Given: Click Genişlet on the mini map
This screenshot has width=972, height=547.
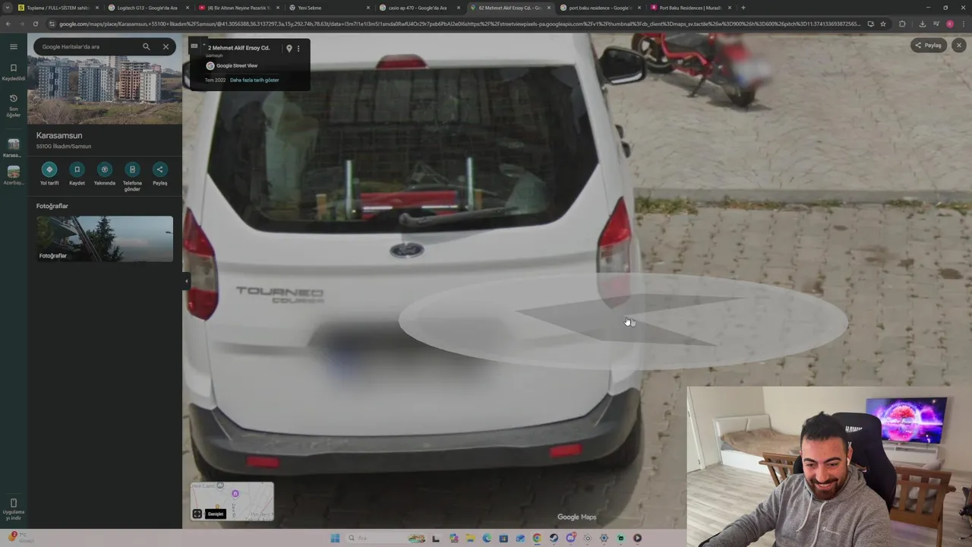Looking at the screenshot, I should [x=216, y=514].
